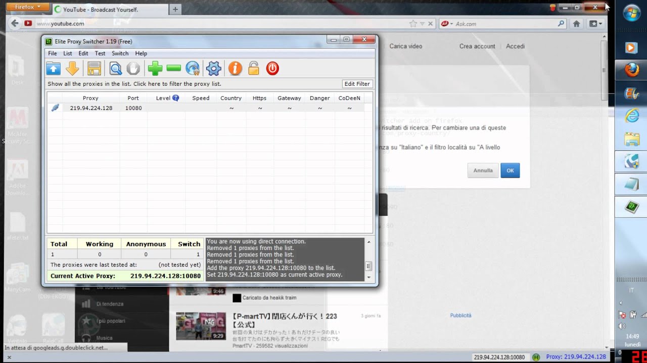
Task: Go back with Firefox back arrow
Action: (x=15, y=23)
